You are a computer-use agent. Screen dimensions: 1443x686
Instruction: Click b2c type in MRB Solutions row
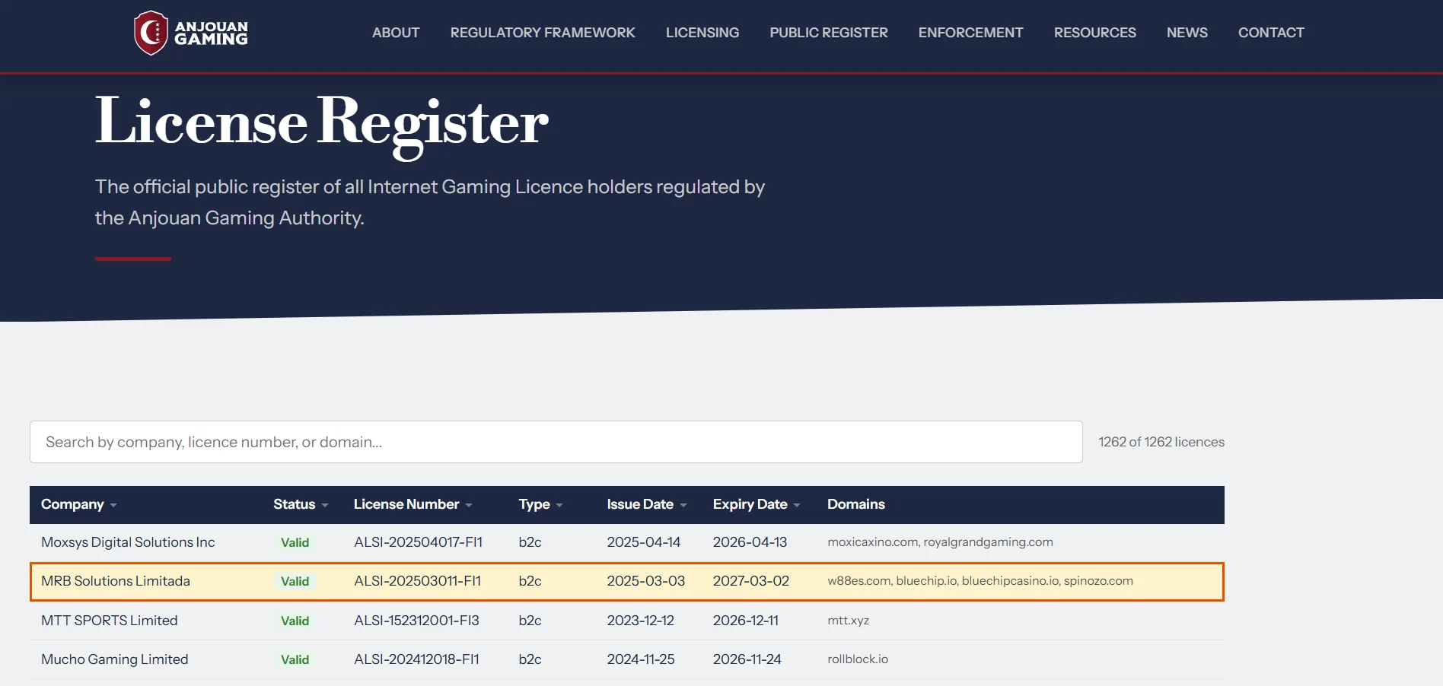[x=530, y=581]
